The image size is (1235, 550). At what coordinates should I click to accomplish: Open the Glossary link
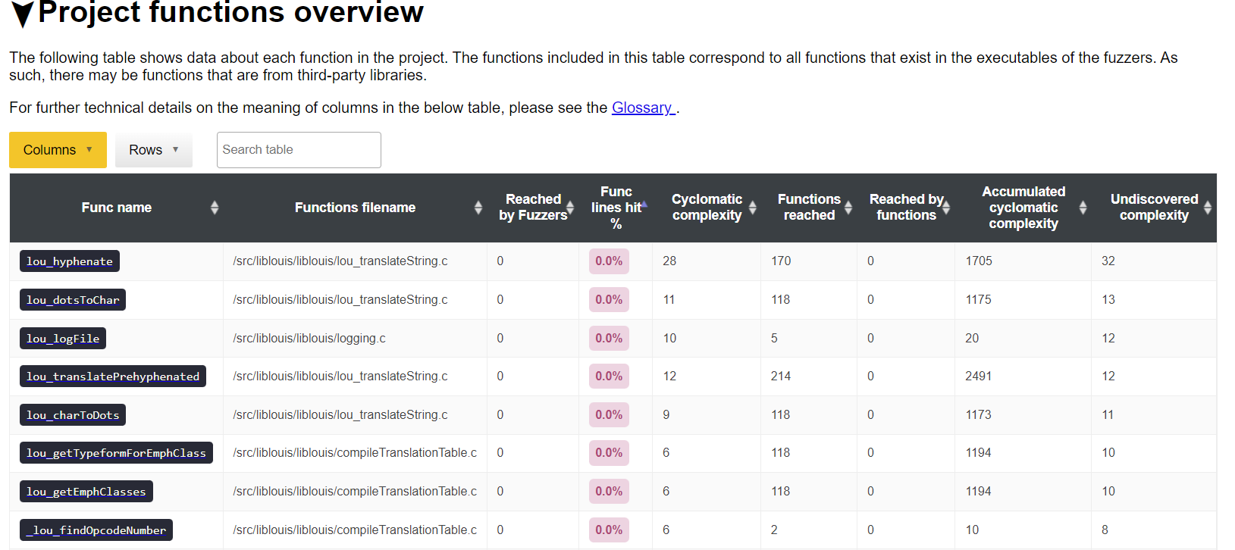pyautogui.click(x=644, y=108)
